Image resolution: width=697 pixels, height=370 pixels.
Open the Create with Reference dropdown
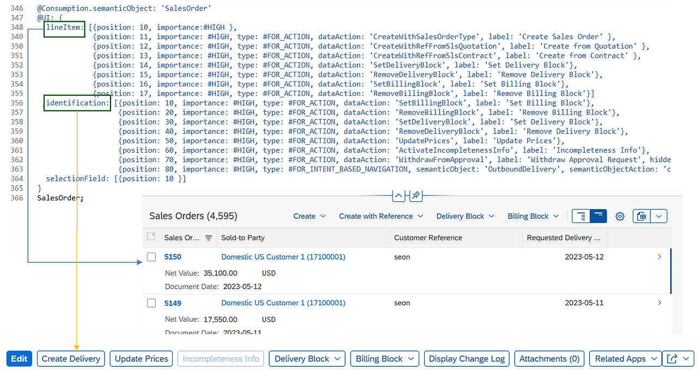coord(381,216)
